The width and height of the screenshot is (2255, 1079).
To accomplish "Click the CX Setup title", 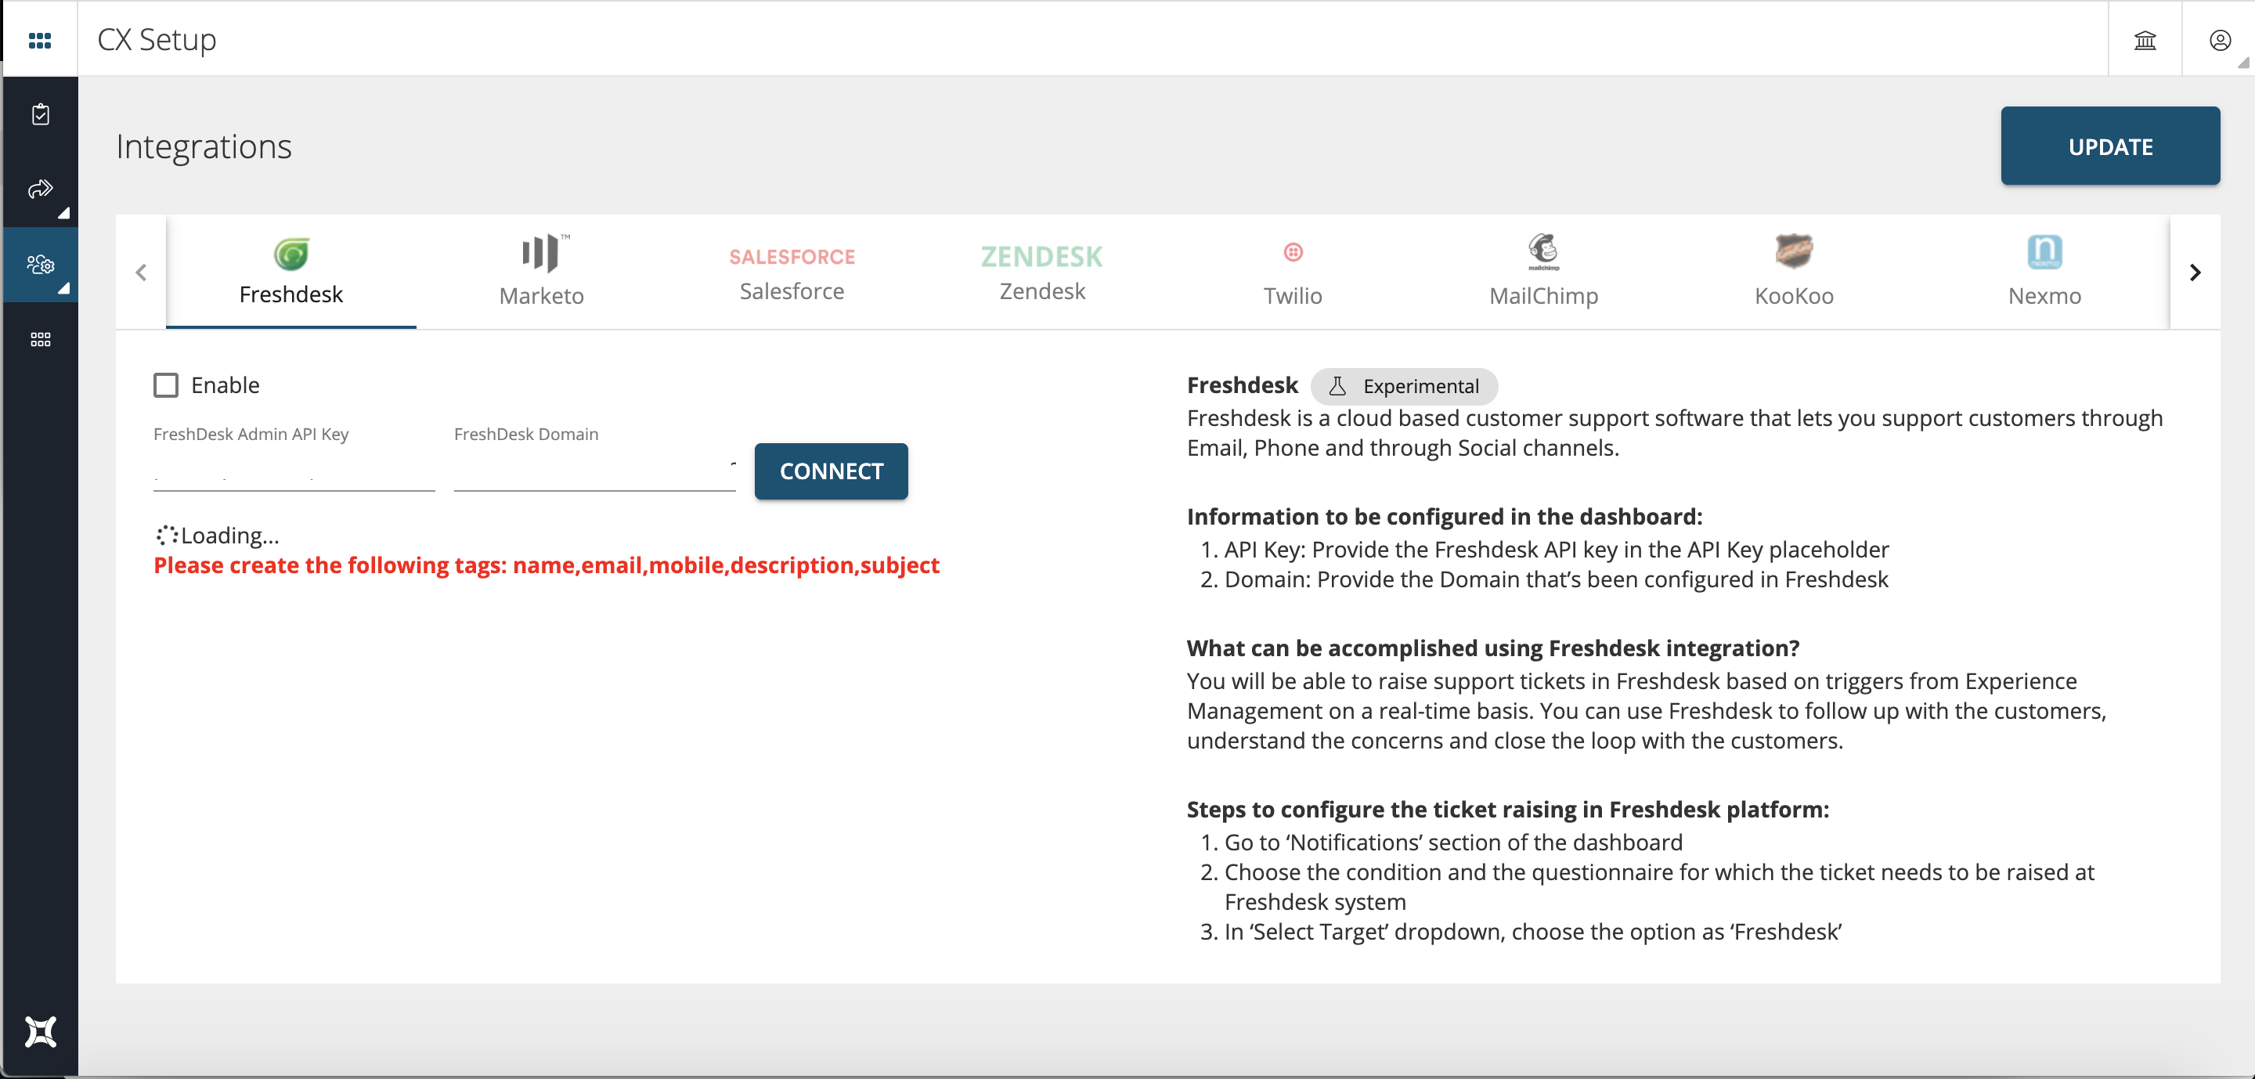I will coord(157,39).
